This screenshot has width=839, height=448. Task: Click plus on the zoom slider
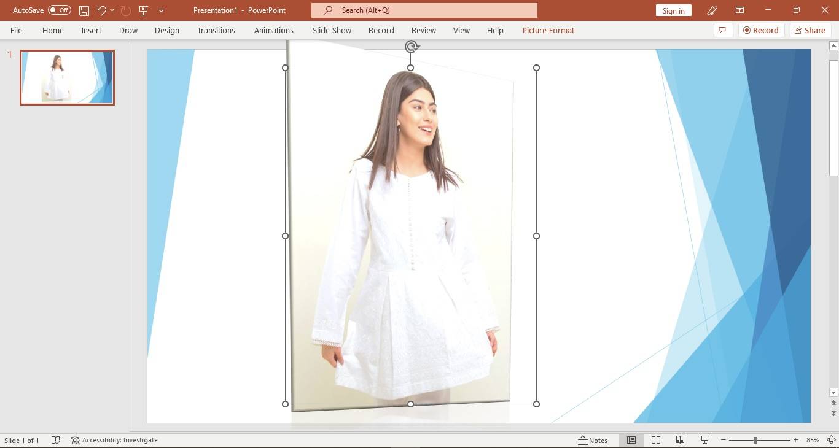click(795, 440)
